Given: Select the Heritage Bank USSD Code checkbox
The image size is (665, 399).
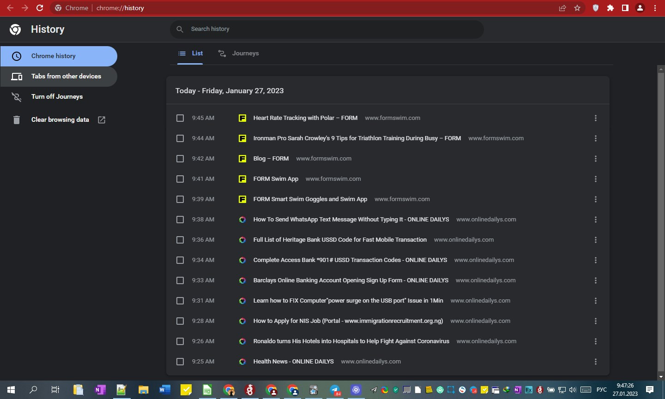Looking at the screenshot, I should pyautogui.click(x=180, y=240).
